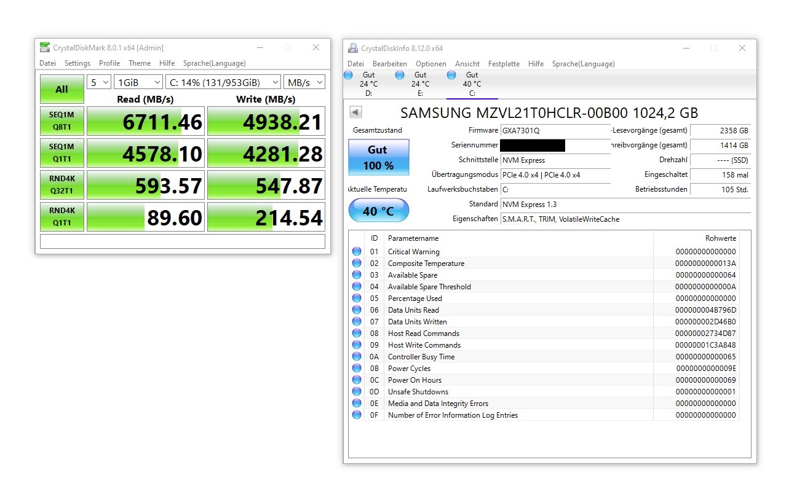Viewport: 805px width, 500px height.
Task: Click the Rohwerte column header
Action: pyautogui.click(x=696, y=238)
